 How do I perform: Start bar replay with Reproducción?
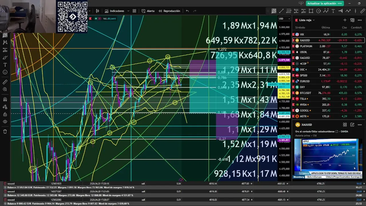(169, 11)
